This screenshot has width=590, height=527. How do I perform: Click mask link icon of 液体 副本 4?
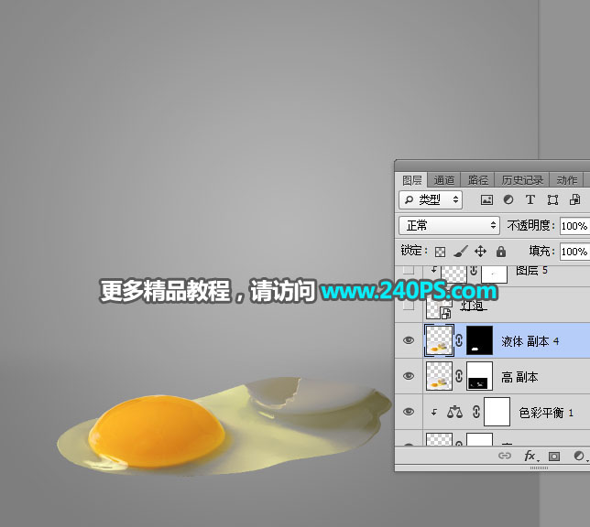click(x=459, y=340)
